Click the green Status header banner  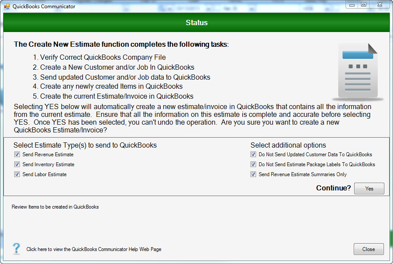click(196, 23)
